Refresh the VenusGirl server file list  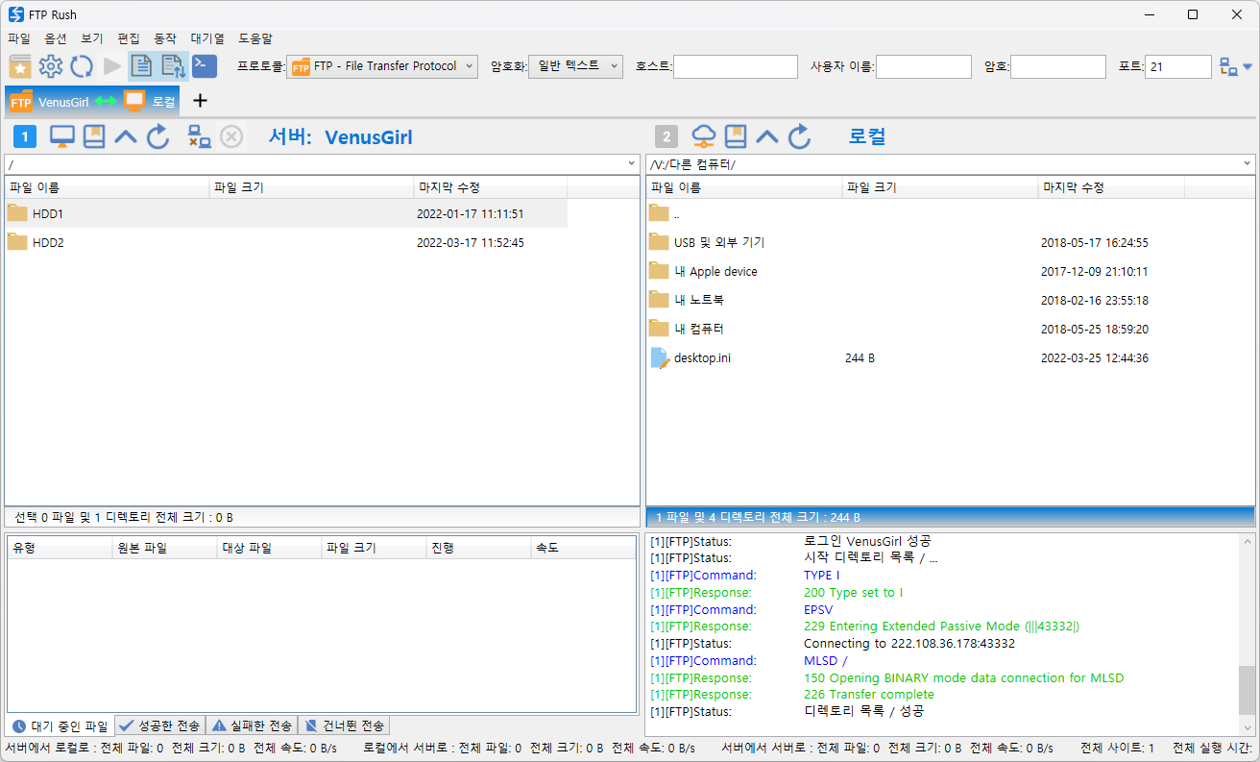pos(157,136)
